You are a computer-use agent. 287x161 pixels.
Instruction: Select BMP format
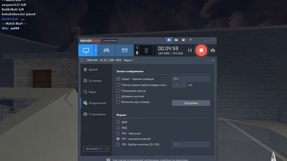click(x=118, y=122)
